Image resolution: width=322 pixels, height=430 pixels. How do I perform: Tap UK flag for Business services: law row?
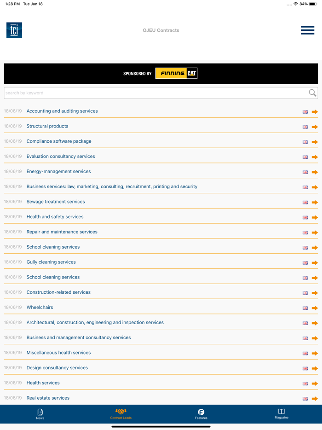(305, 187)
